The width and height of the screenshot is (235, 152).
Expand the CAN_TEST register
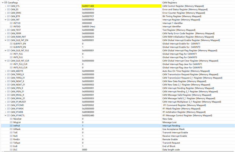pyautogui.click(x=6, y=30)
